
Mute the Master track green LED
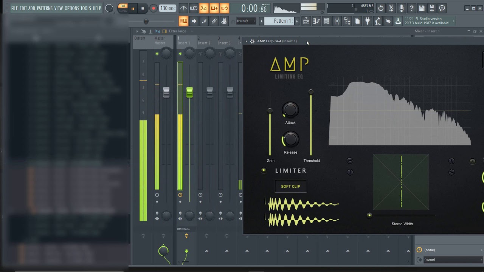[157, 54]
